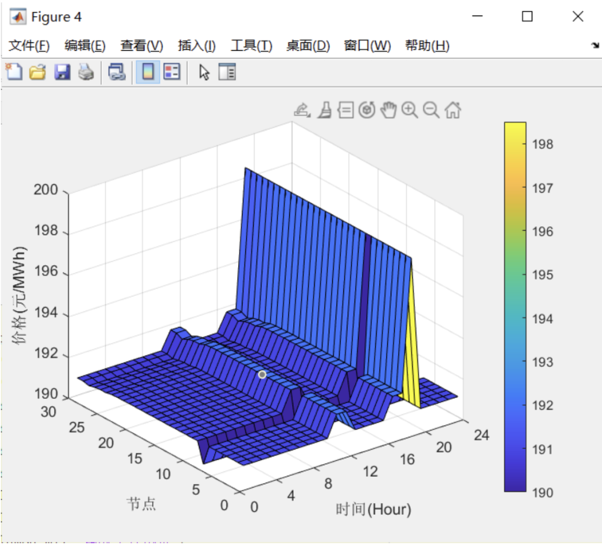Expand the export axes toolbar button
Viewport: 602px width, 546px height.
[x=302, y=110]
